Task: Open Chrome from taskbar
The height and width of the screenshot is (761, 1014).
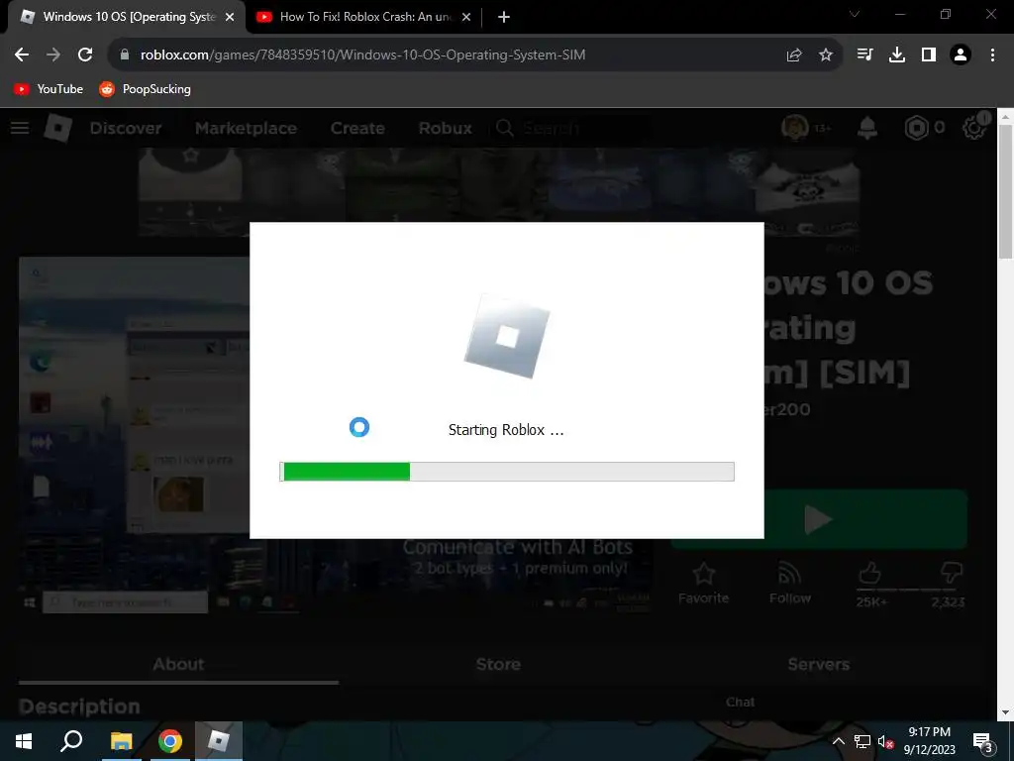Action: 170,741
